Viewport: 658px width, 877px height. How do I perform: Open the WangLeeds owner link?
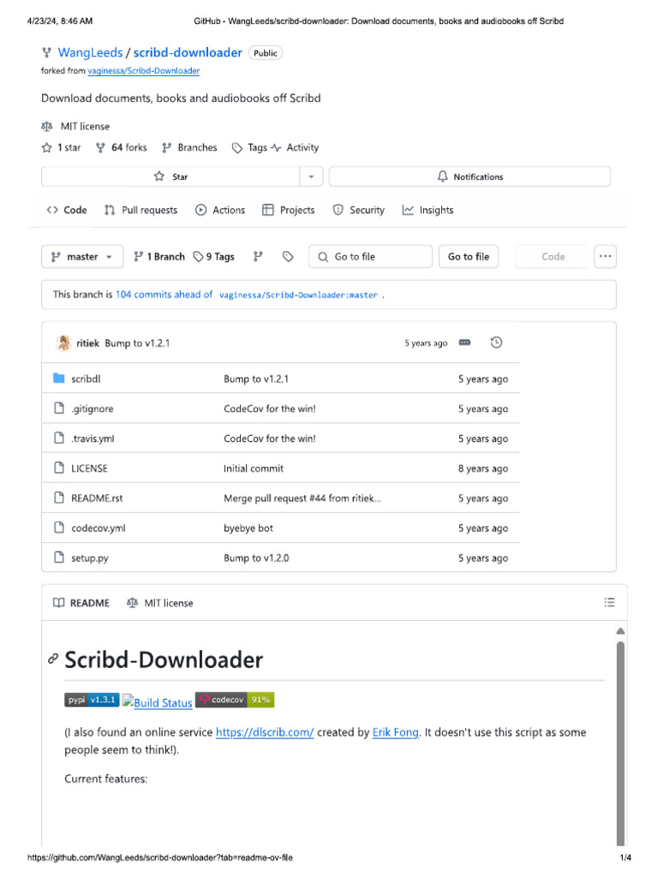90,52
